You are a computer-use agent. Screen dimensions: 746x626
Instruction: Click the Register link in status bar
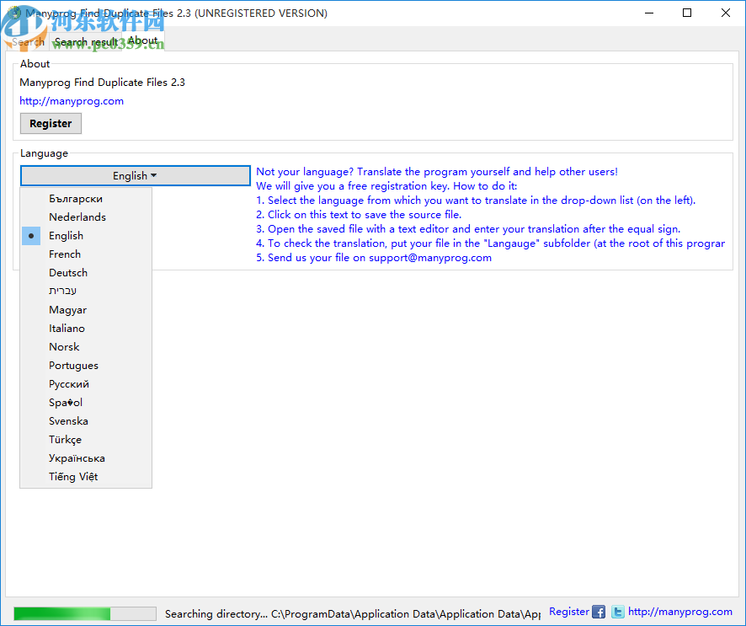pos(569,612)
